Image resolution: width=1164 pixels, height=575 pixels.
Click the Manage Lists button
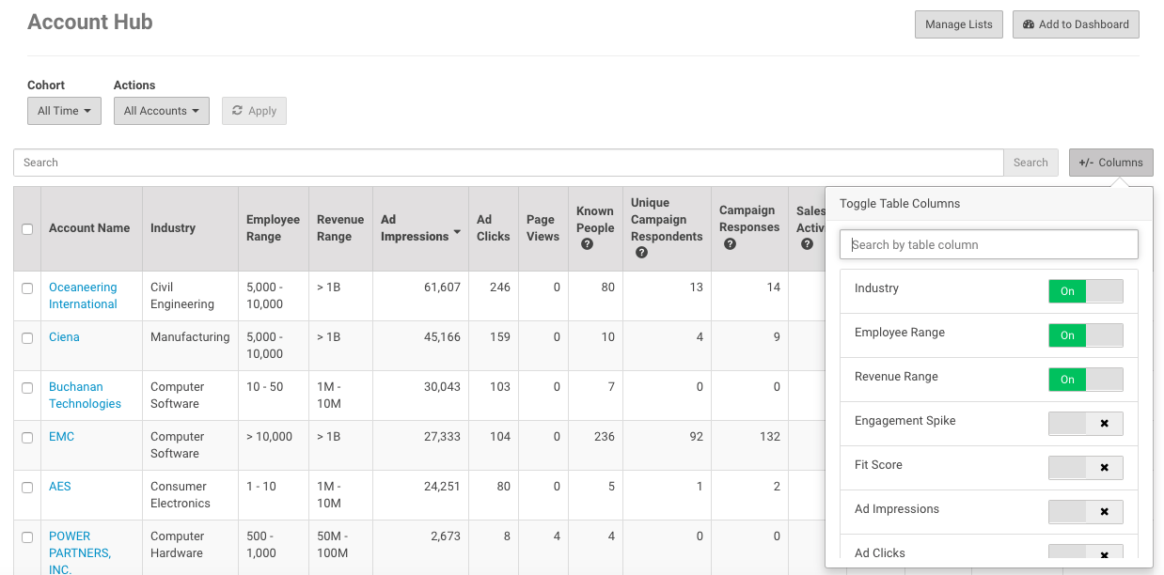click(x=959, y=24)
